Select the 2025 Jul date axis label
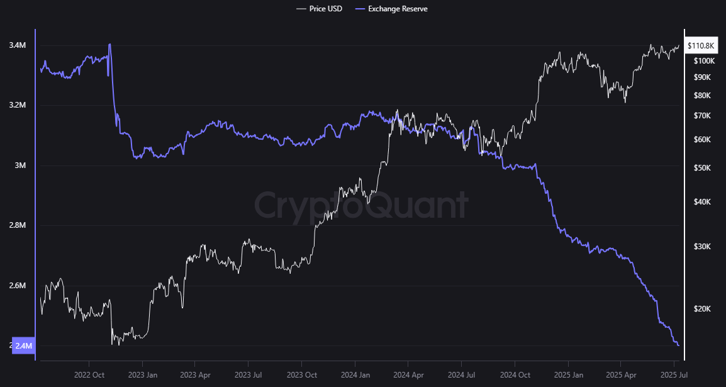The width and height of the screenshot is (726, 387). point(674,374)
